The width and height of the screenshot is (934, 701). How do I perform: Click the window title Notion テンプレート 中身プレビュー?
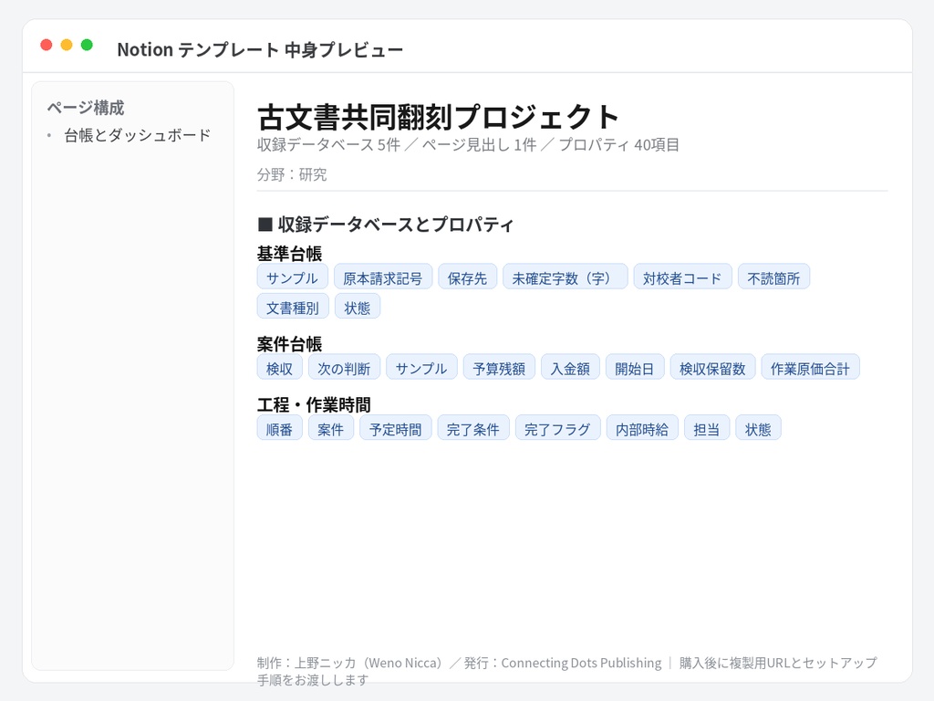pyautogui.click(x=260, y=49)
